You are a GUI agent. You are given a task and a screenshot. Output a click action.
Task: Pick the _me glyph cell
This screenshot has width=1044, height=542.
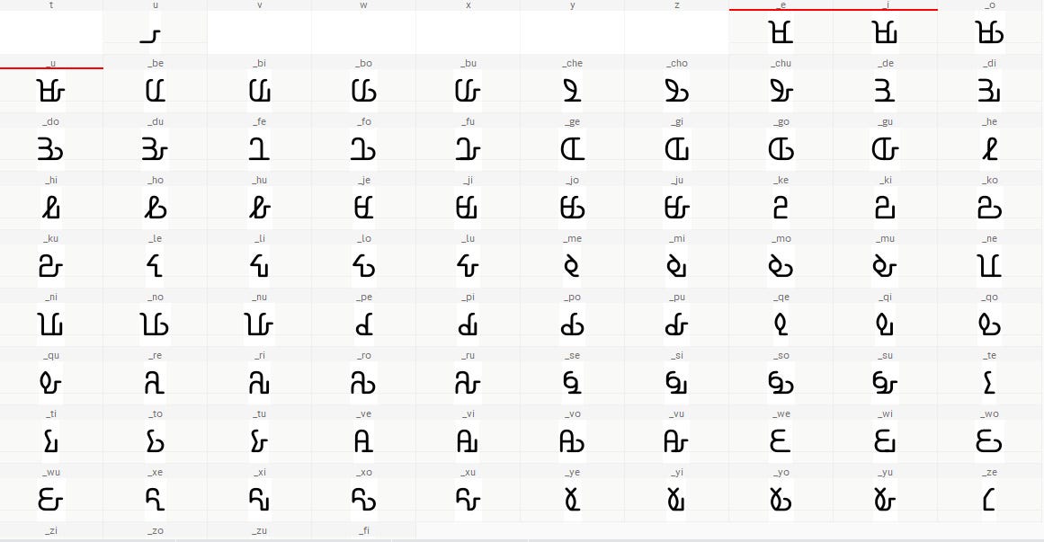click(573, 260)
